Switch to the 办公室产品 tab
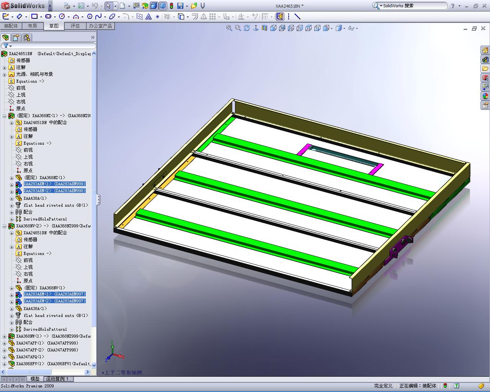490x392 pixels. pyautogui.click(x=100, y=26)
